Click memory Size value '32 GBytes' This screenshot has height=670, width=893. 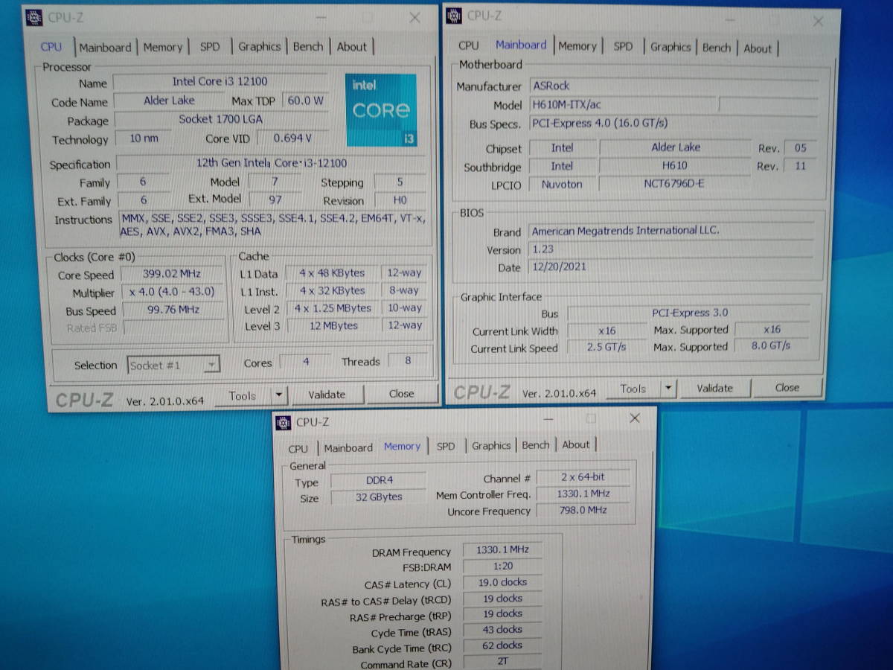tap(379, 497)
